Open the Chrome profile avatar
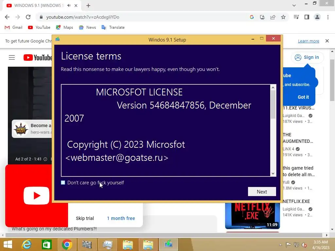Image resolution: width=335 pixels, height=251 pixels. click(x=317, y=17)
